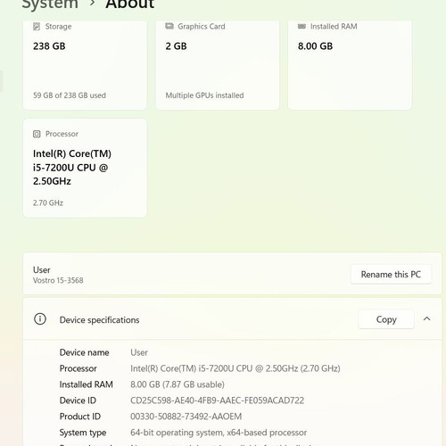Image resolution: width=446 pixels, height=446 pixels.
Task: Collapse the Device specifications section chevron
Action: pyautogui.click(x=427, y=319)
